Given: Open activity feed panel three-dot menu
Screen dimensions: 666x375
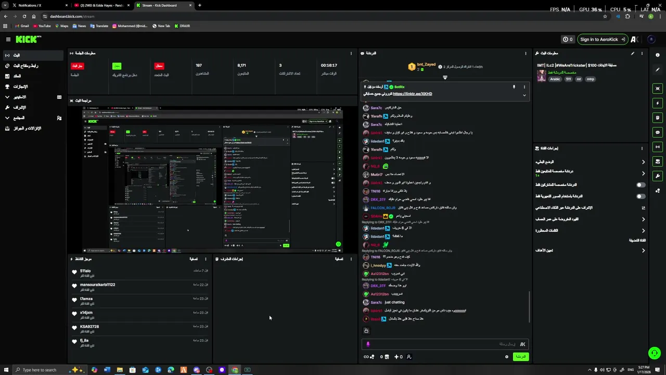Looking at the screenshot, I should [x=206, y=259].
